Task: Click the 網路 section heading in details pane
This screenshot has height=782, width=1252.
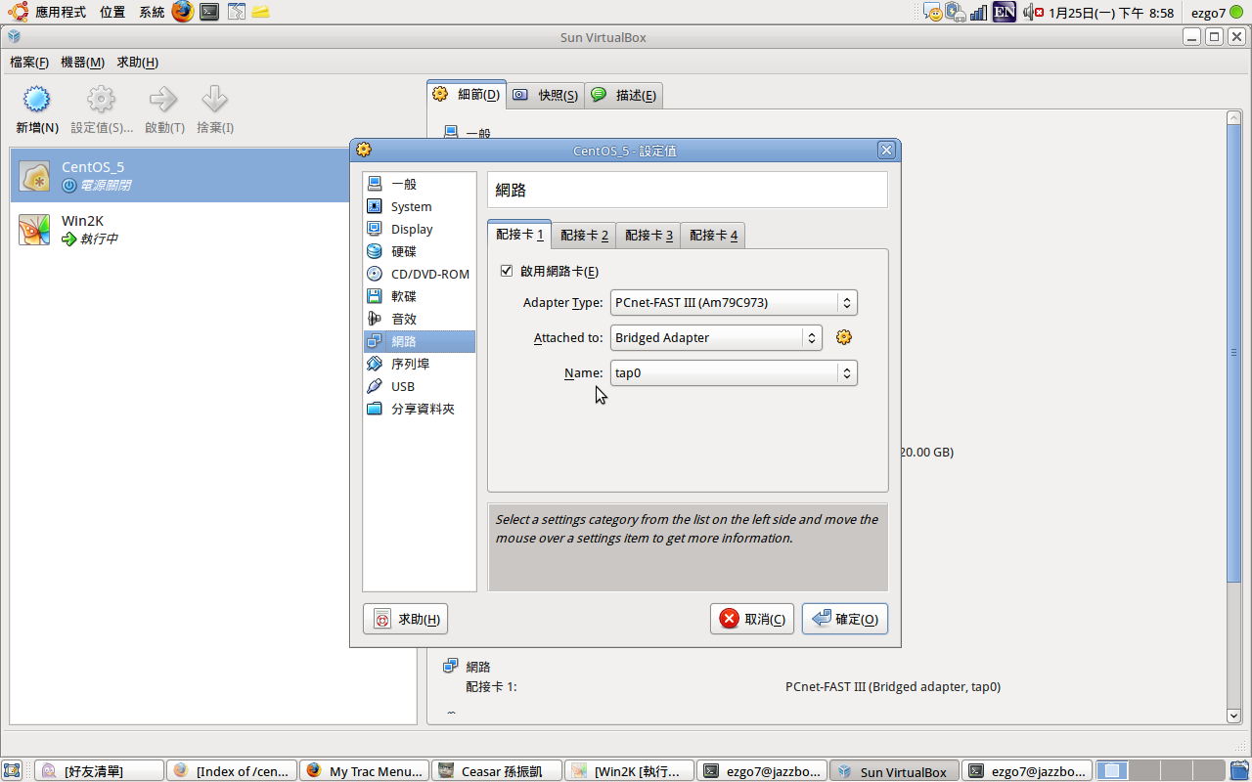Action: click(478, 667)
